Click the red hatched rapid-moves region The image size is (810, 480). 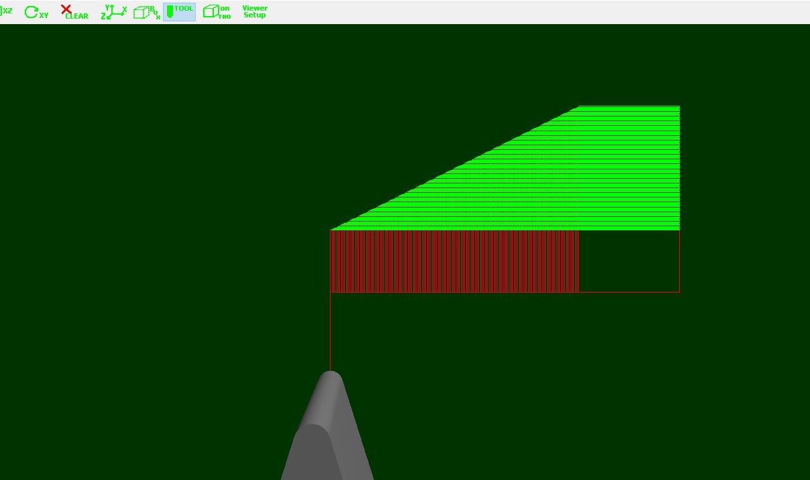point(455,261)
